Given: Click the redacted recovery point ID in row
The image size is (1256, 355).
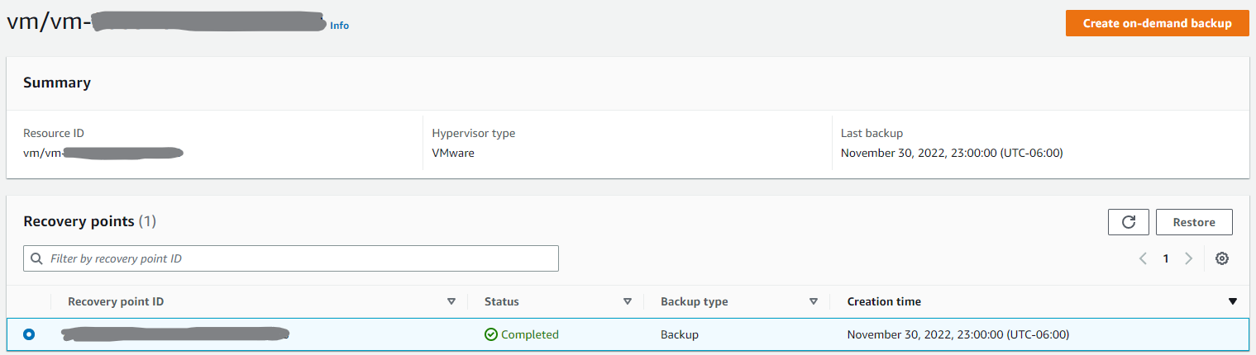Looking at the screenshot, I should point(174,334).
